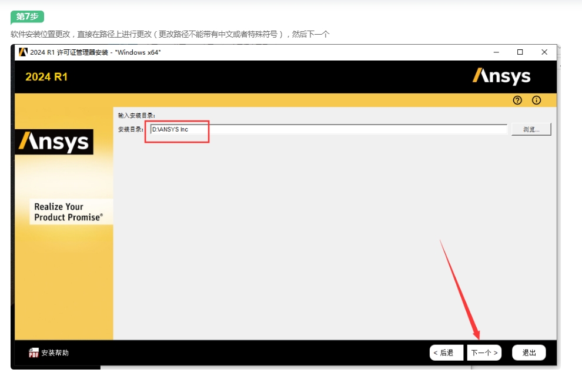Exit installer with 退出 button
The width and height of the screenshot is (582, 376).
[529, 352]
